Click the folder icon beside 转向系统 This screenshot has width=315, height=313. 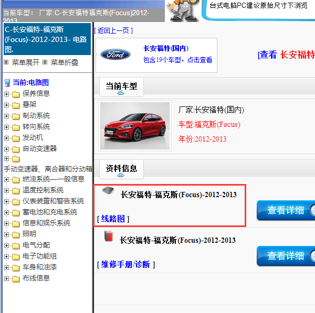pyautogui.click(x=16, y=127)
